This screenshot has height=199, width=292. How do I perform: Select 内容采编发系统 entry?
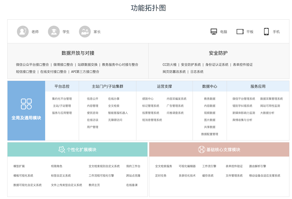(176, 99)
